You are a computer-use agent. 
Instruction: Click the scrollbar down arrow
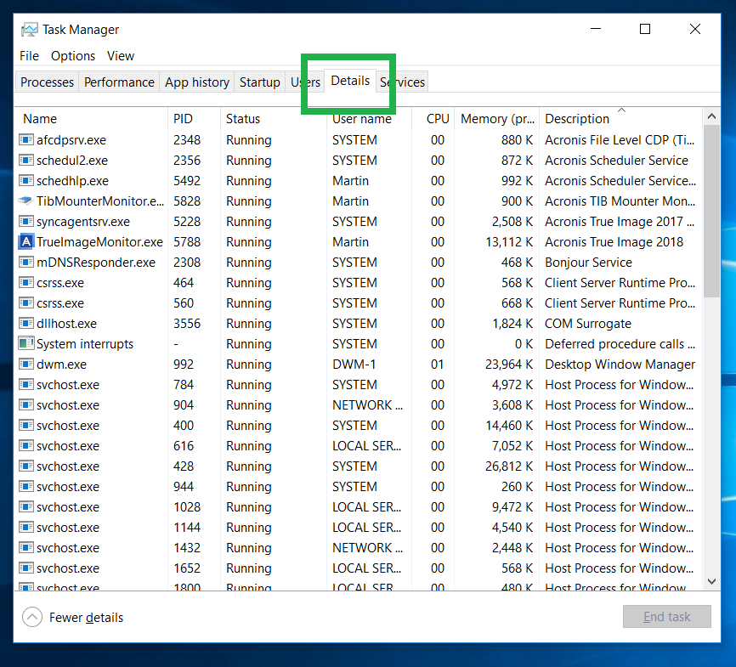[711, 581]
